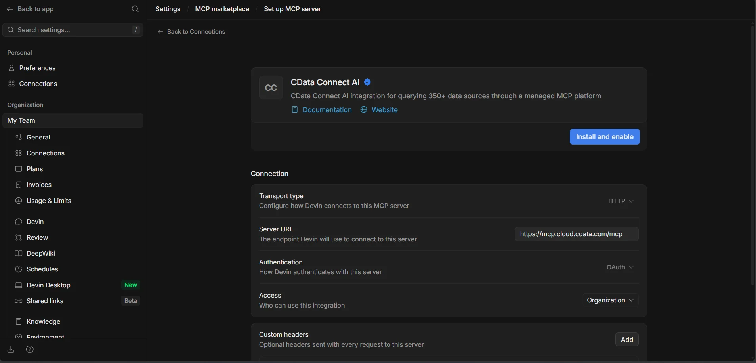
Task: Add a custom header
Action: (627, 340)
